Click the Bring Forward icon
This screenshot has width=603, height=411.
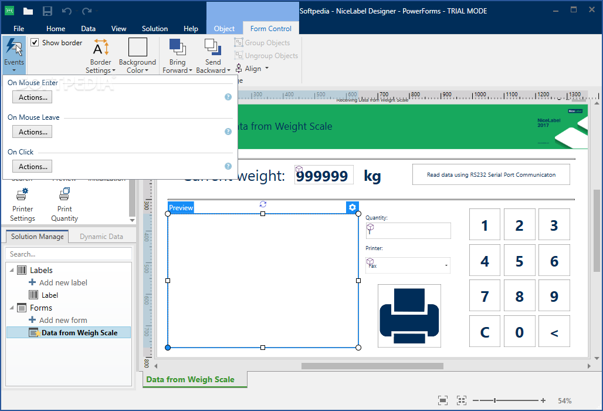point(177,48)
